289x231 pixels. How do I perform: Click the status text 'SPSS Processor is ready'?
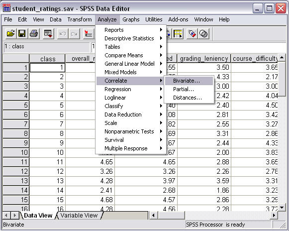click(215, 225)
